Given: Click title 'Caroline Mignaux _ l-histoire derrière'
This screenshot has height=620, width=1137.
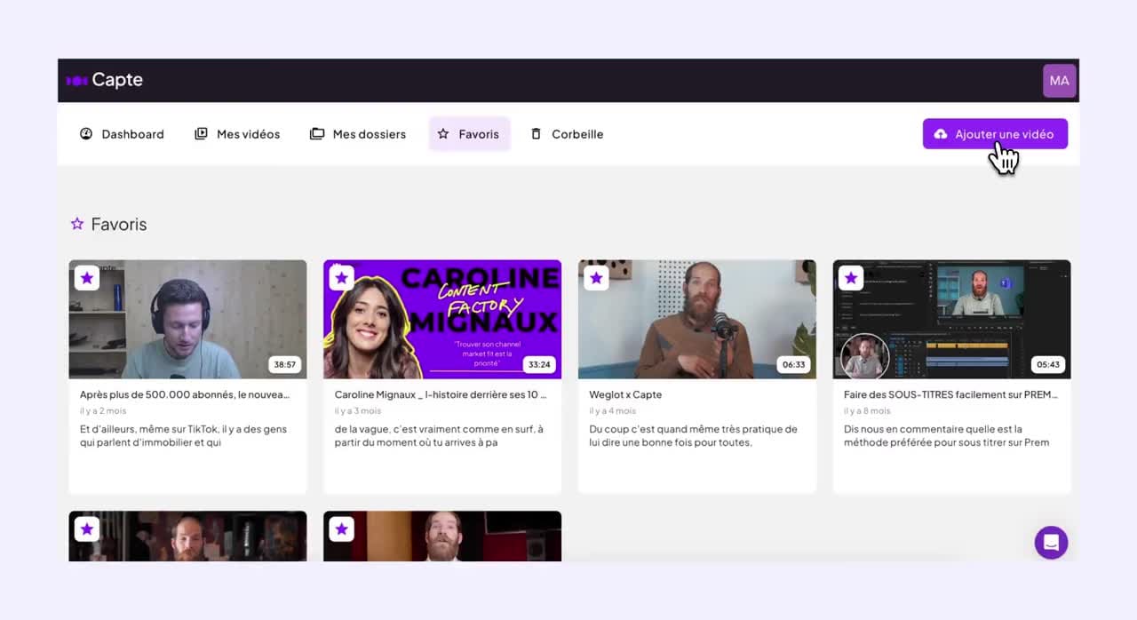Looking at the screenshot, I should coord(441,394).
